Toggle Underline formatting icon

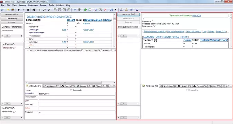pos(28,10)
